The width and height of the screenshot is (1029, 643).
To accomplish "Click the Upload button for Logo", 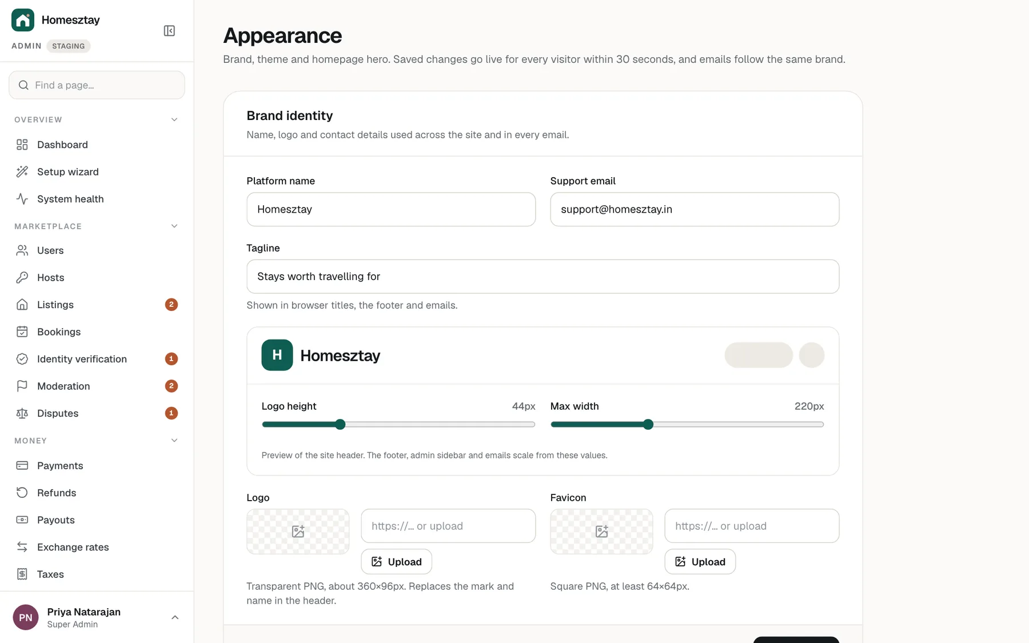I will [x=396, y=562].
